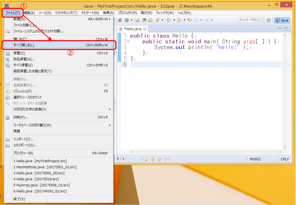Click the Last Edit Location icon

(x=190, y=20)
